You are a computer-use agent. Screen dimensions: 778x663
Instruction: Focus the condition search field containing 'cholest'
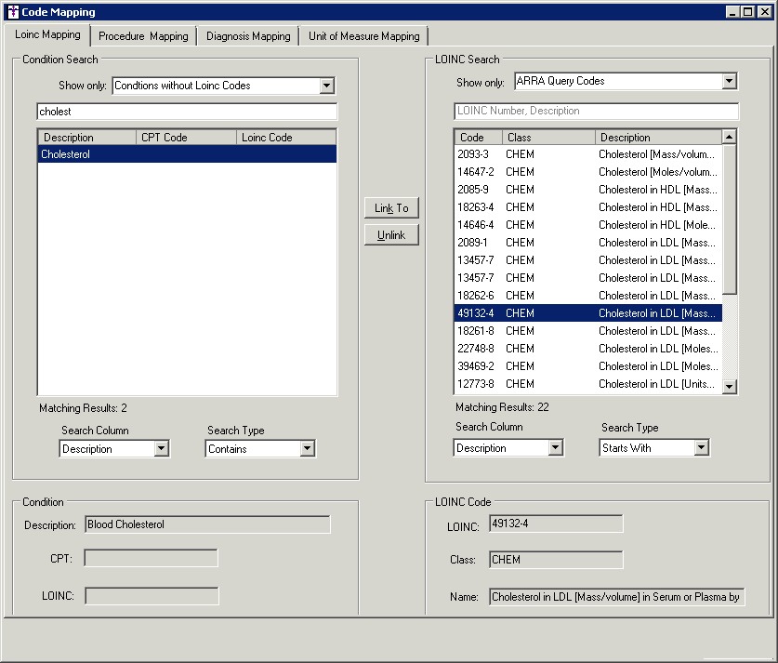point(187,112)
